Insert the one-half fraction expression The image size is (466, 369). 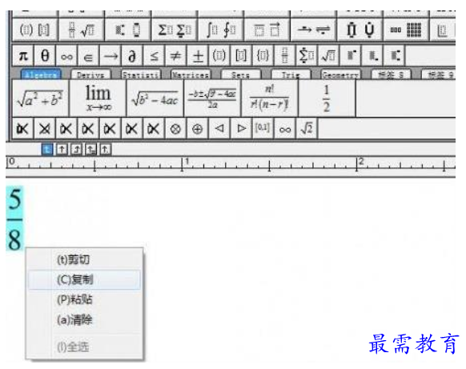(x=327, y=98)
